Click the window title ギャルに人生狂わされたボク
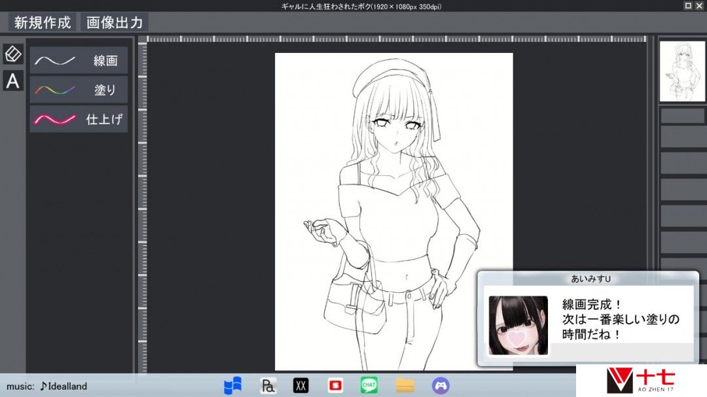The height and width of the screenshot is (397, 707). [361, 7]
